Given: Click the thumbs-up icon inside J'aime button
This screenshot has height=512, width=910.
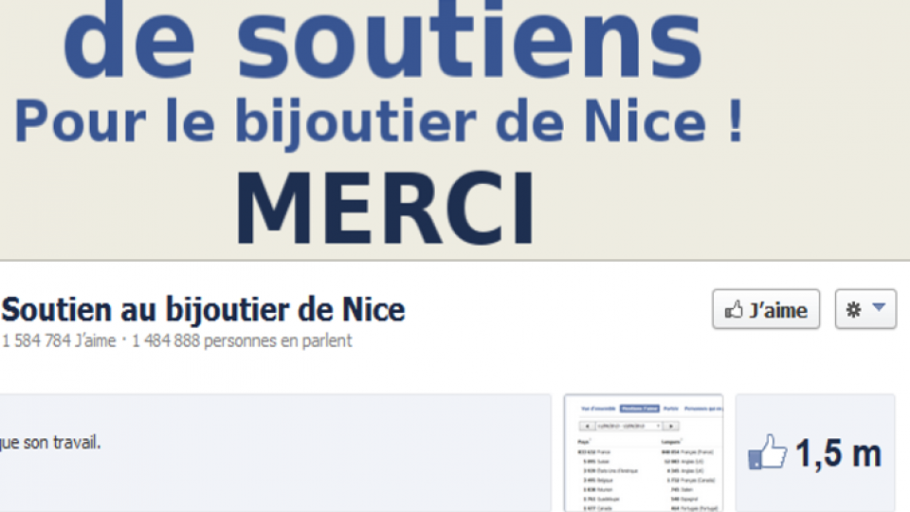Looking at the screenshot, I should 734,309.
